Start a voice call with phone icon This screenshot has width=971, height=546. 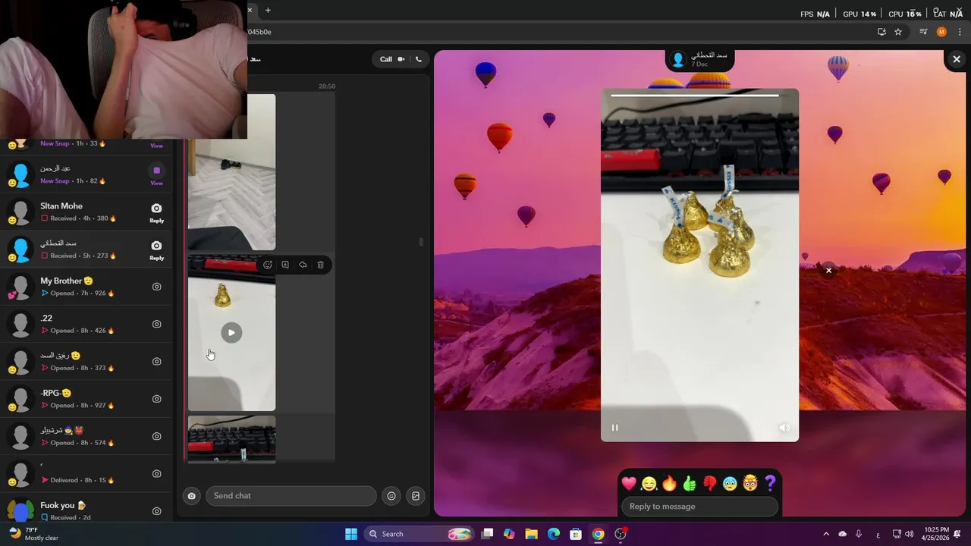(x=419, y=59)
